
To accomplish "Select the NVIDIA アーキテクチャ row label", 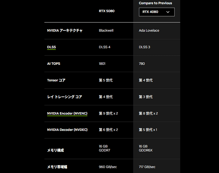I will click(x=65, y=31).
